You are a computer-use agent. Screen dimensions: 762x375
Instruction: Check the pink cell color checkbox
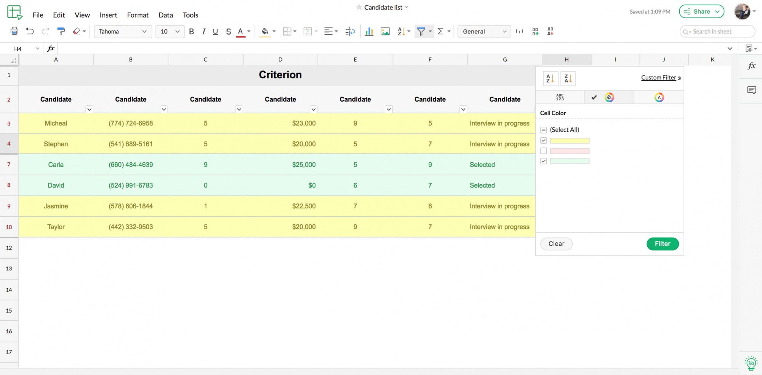pos(544,151)
